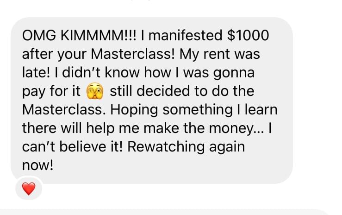Open the next message bubble below
This screenshot has width=342, height=215.
(x=166, y=212)
